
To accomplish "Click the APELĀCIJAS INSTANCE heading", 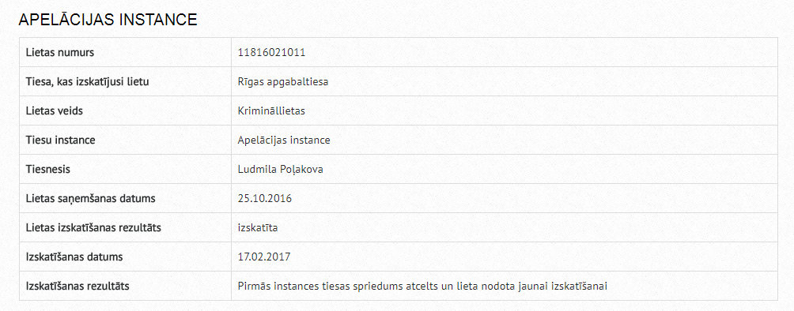I will coord(108,20).
